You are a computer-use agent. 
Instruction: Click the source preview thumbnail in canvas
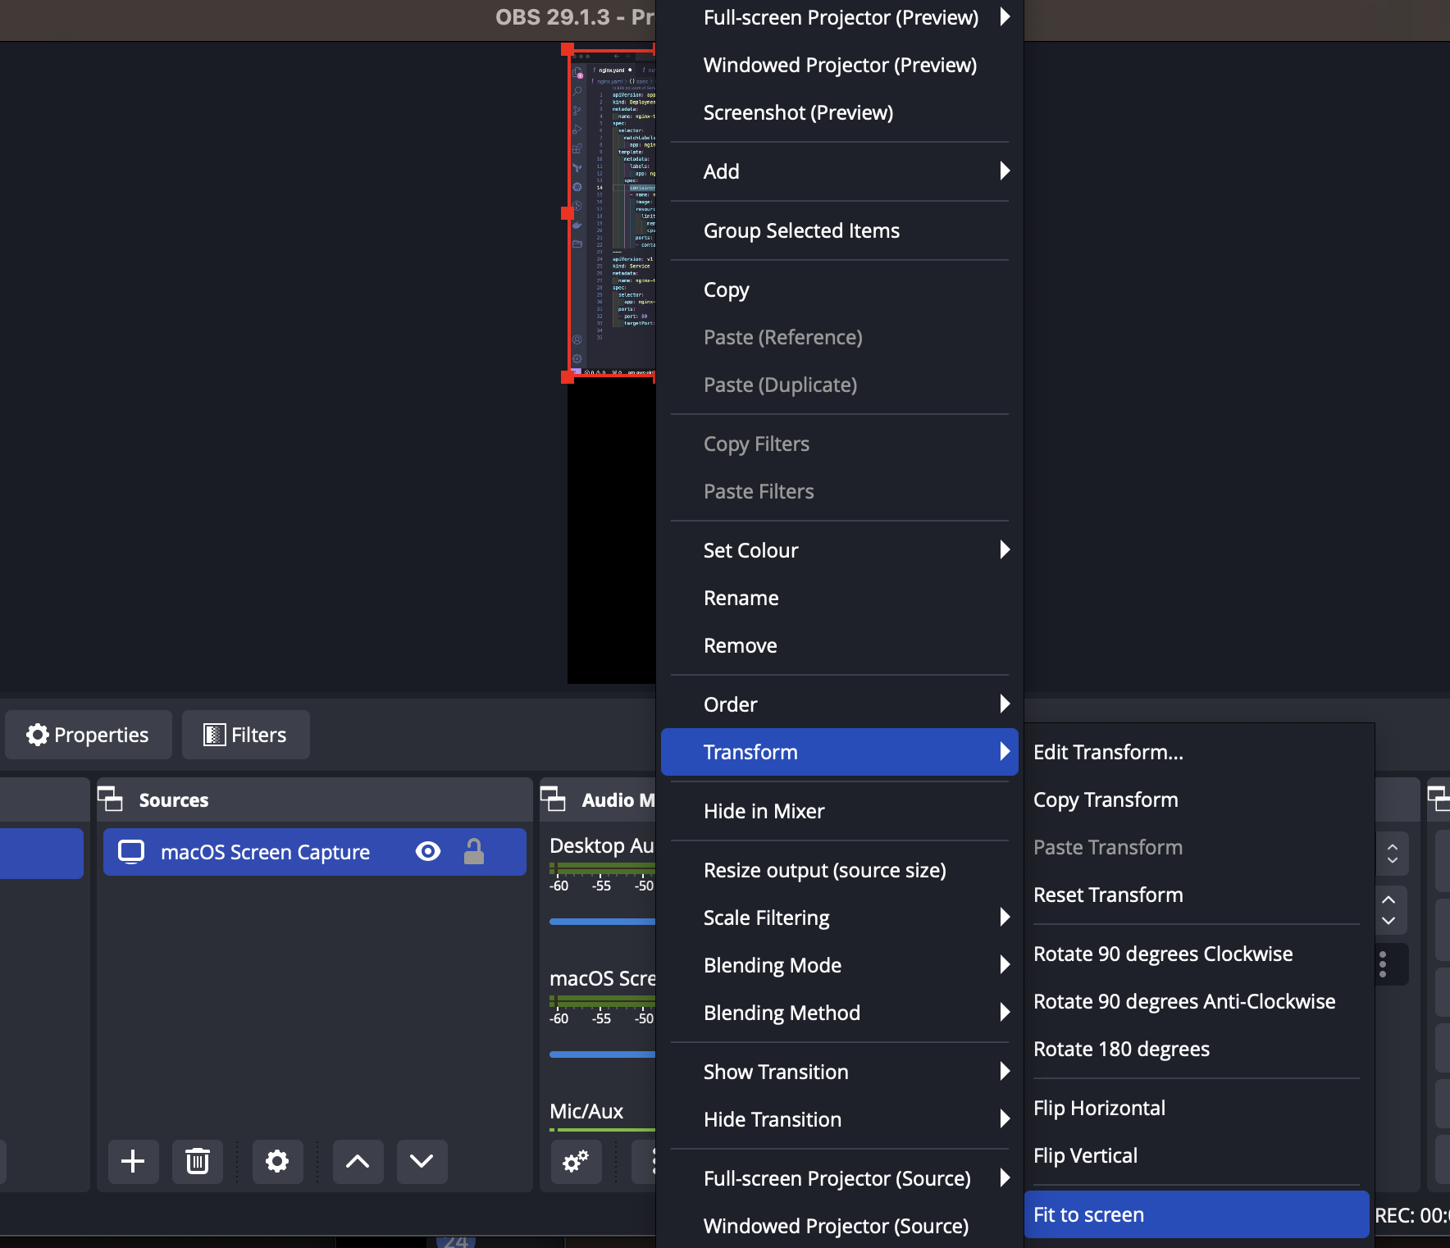pos(612,213)
